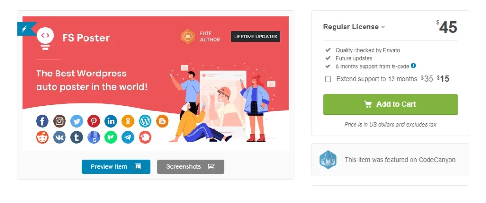Click the Twitter bird icon
Screen dimensions: 486x203
[76, 121]
